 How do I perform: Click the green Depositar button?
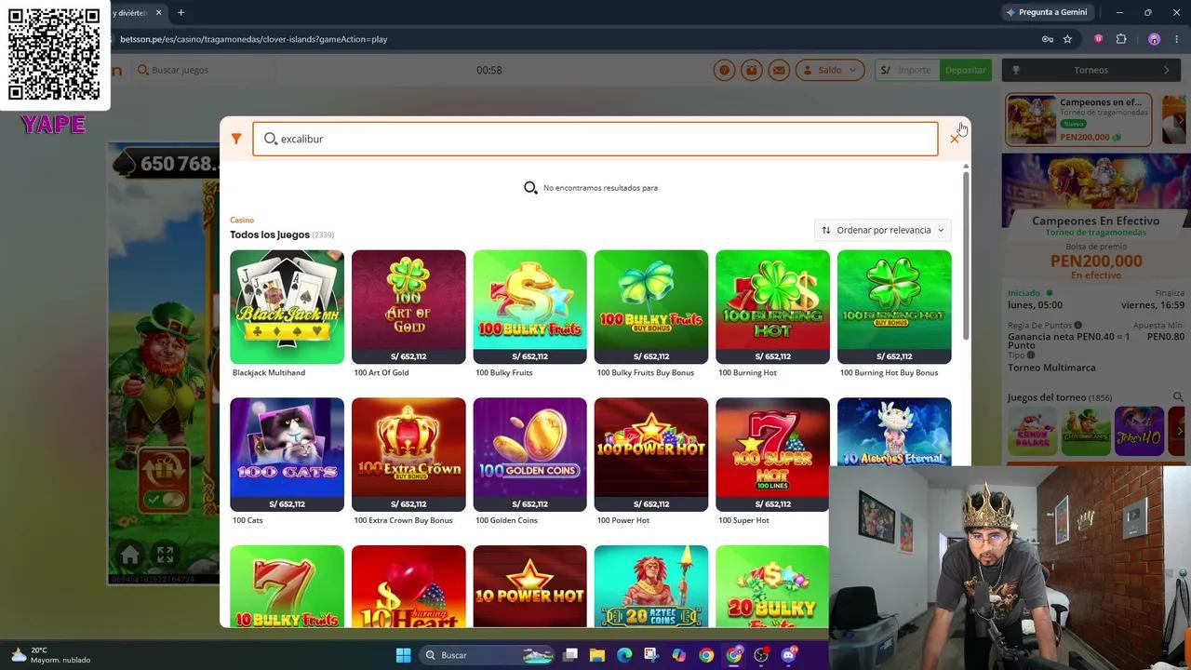(x=965, y=70)
